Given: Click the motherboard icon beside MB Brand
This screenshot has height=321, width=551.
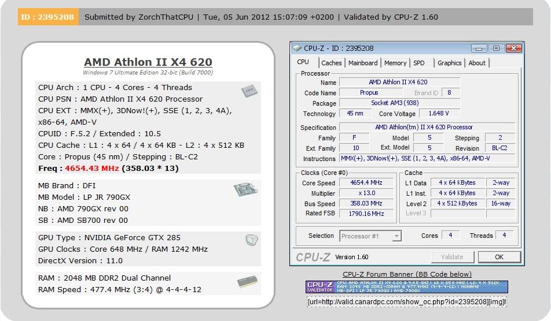Looking at the screenshot, I should click(245, 189).
